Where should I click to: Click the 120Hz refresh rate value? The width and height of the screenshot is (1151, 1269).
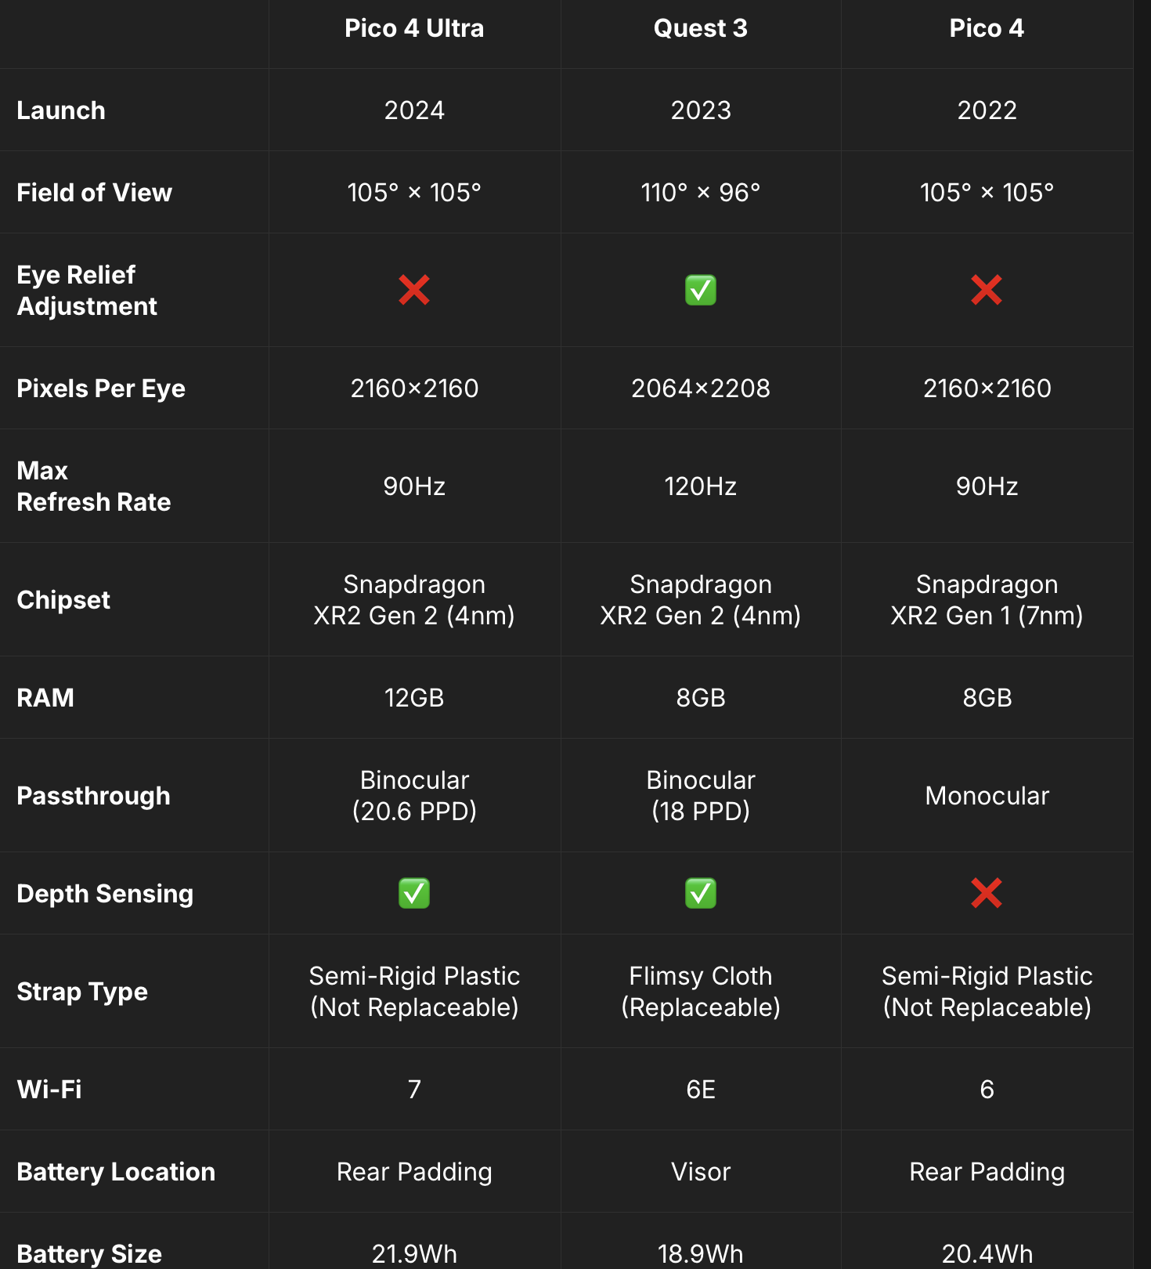[701, 486]
